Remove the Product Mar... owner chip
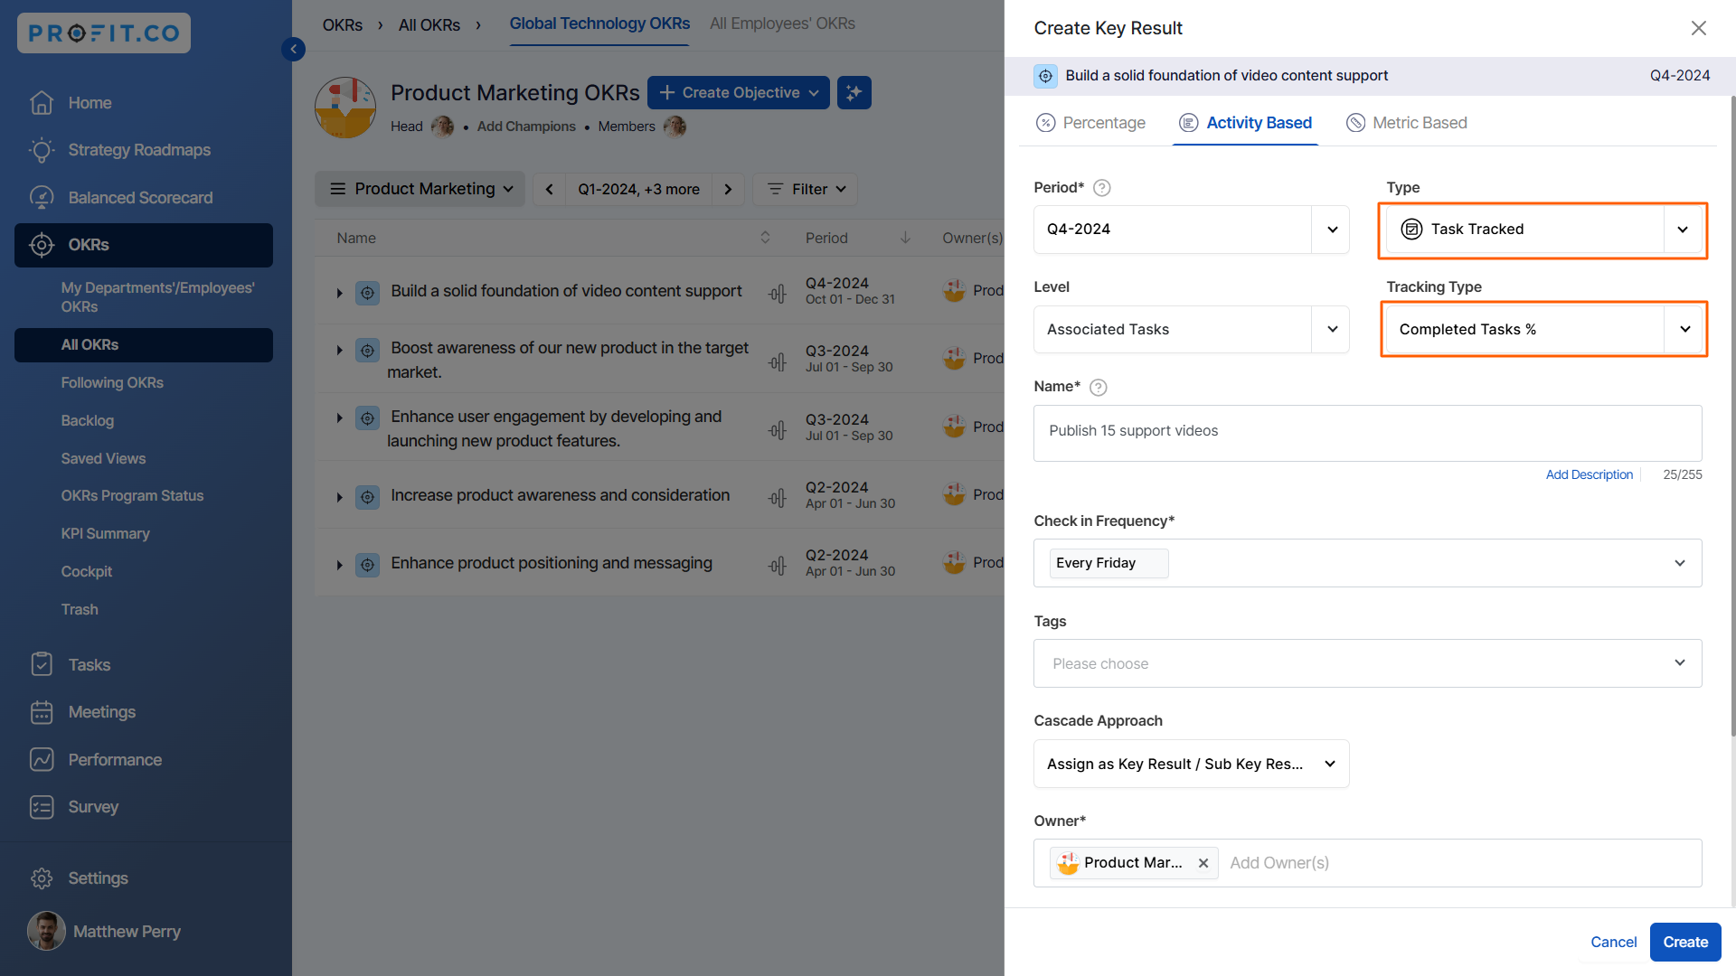 click(x=1203, y=863)
